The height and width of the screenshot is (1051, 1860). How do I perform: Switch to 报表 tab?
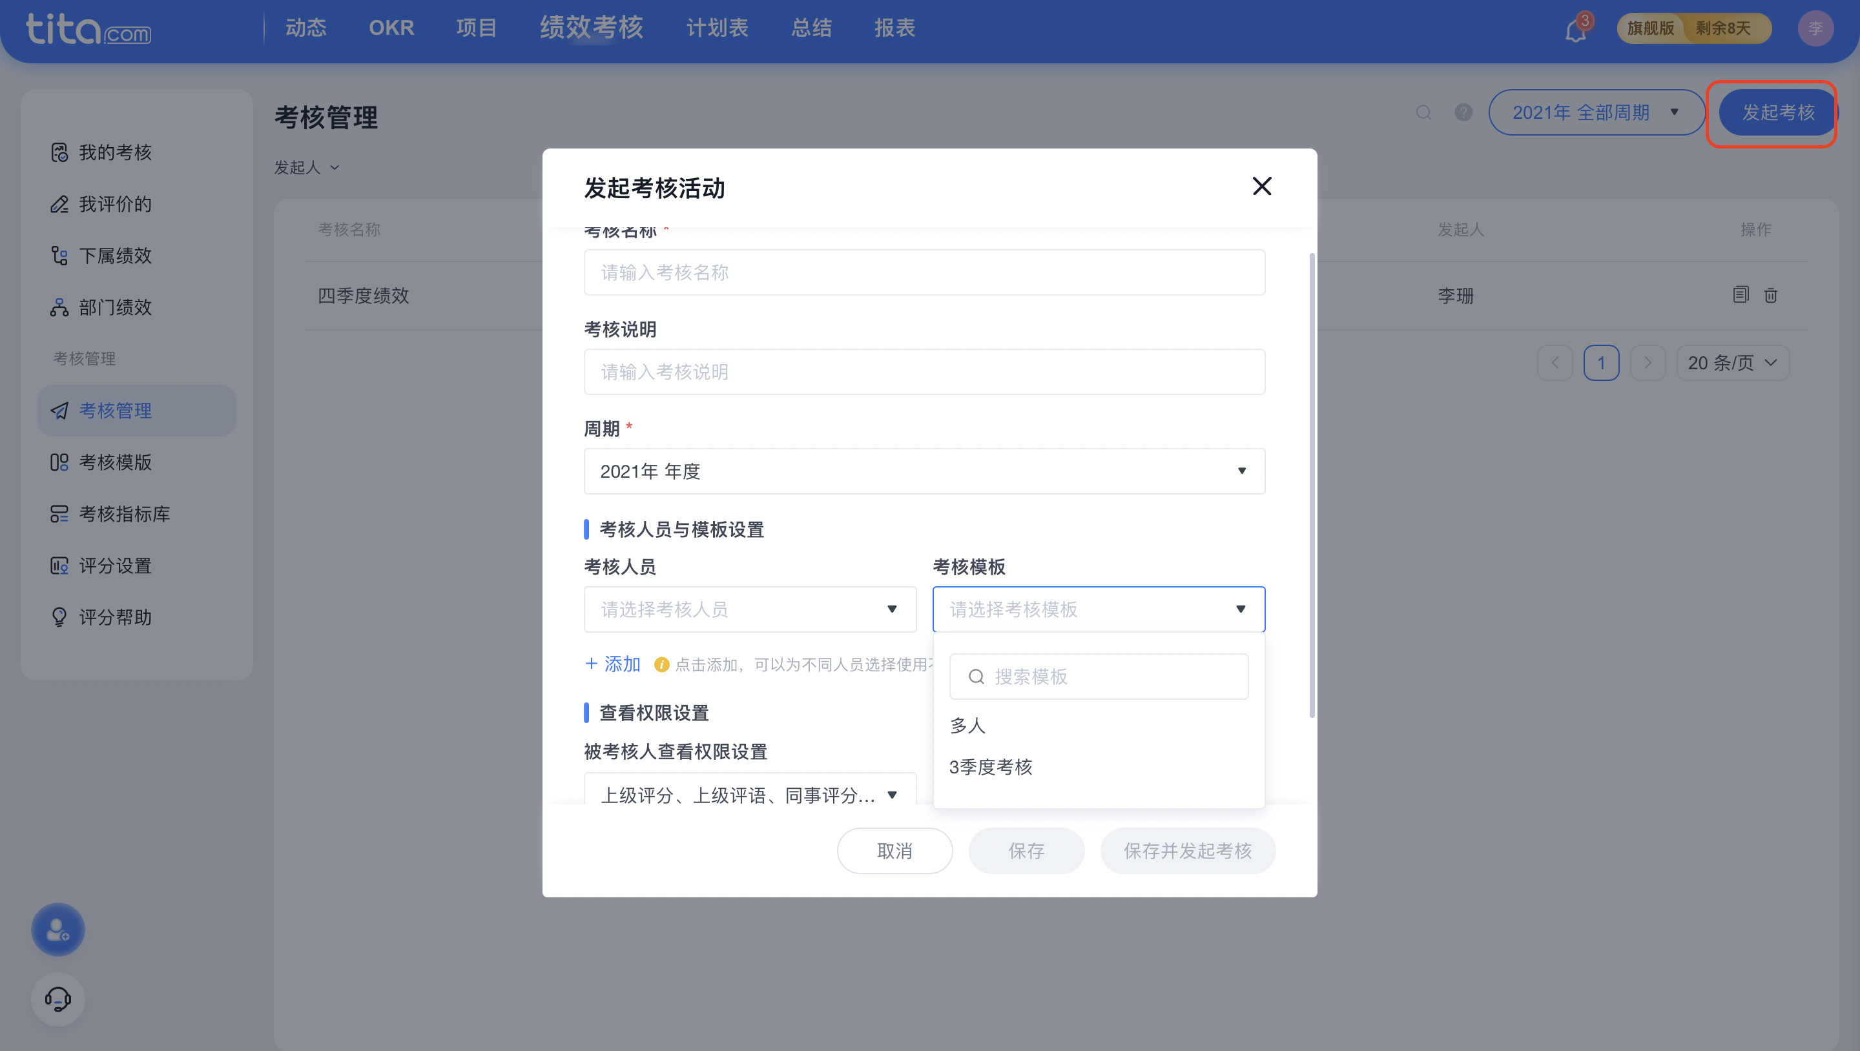[x=895, y=28]
